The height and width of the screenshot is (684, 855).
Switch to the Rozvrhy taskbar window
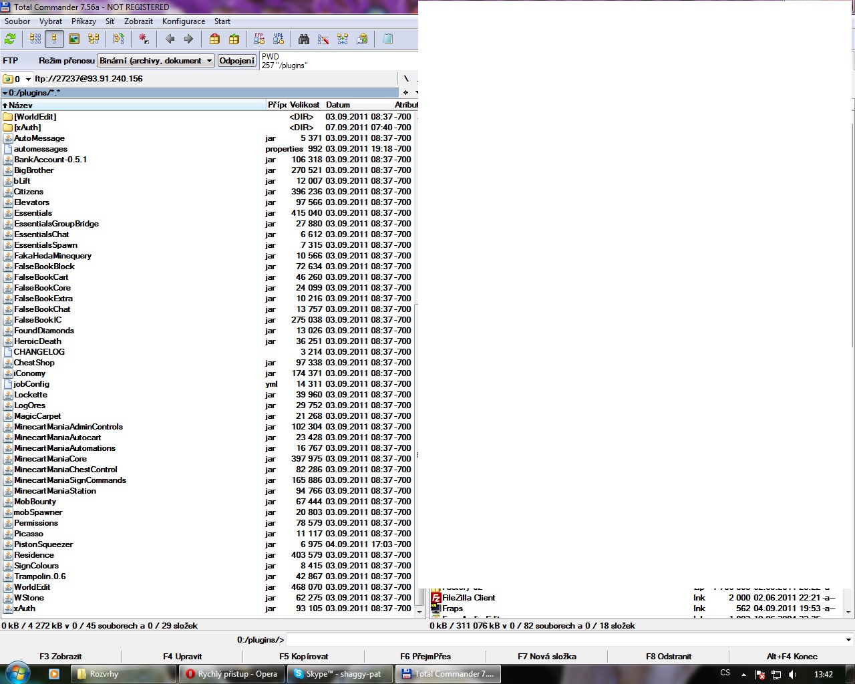point(124,674)
